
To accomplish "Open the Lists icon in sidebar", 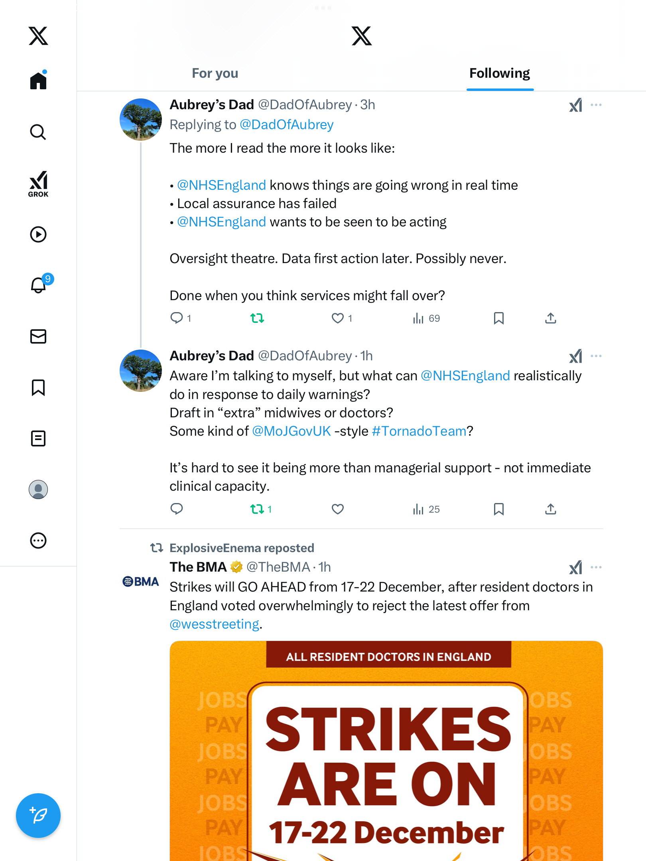I will [38, 438].
